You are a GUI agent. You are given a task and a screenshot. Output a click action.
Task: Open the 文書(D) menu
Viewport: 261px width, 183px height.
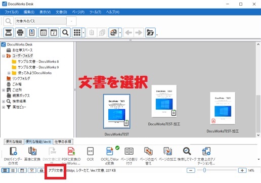tap(61, 12)
